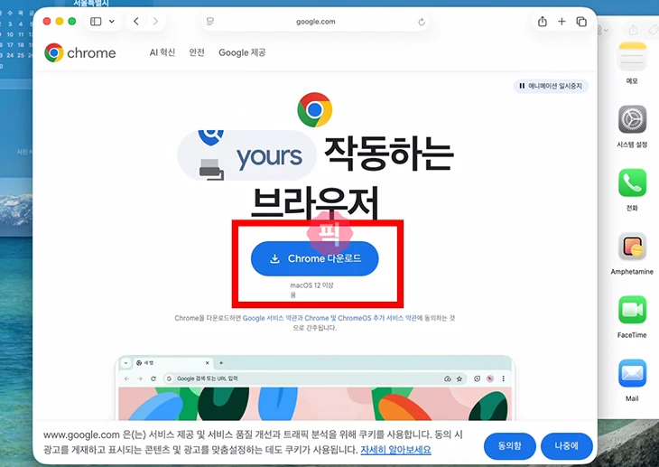659x467 pixels.
Task: Open the Mail app icon
Action: click(x=632, y=373)
